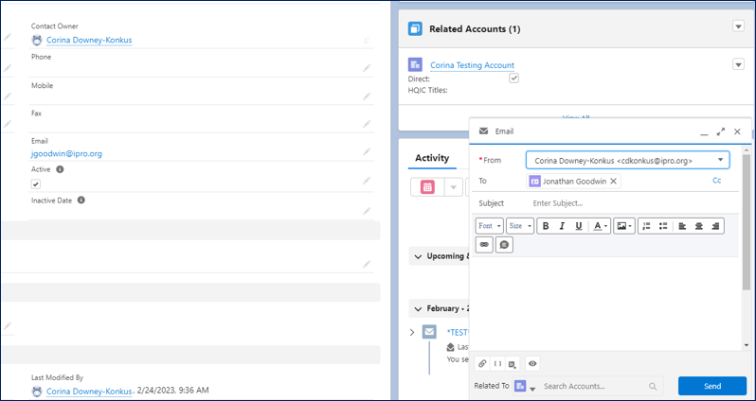Attach a file using the paperclip icon

point(482,364)
